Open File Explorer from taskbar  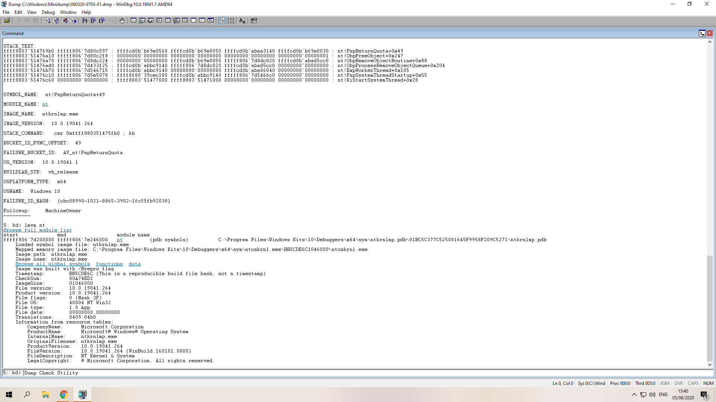45,395
